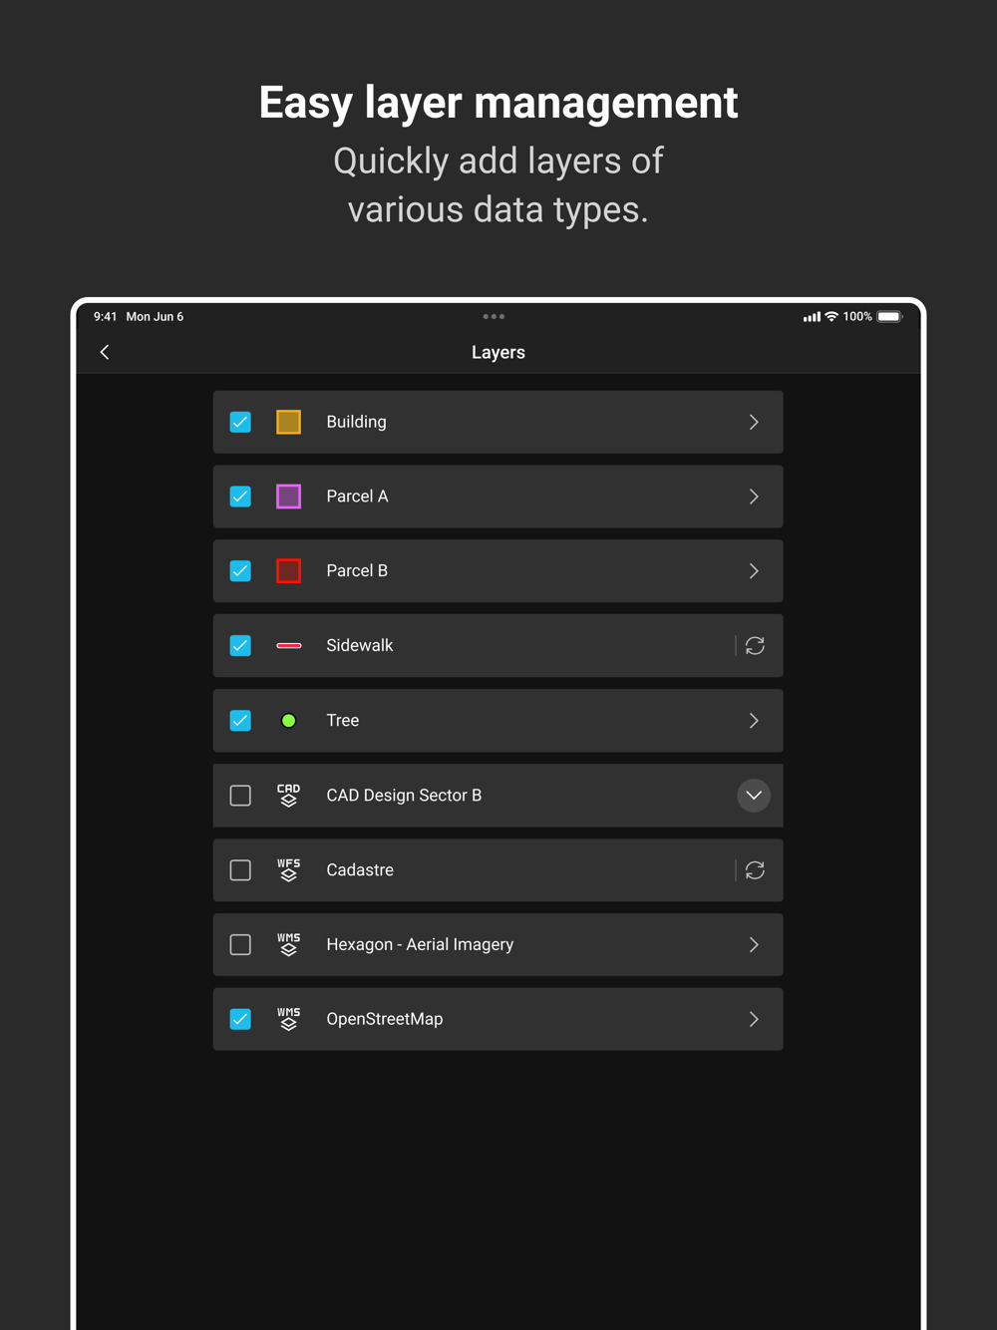Refresh the Sidewalk layer
997x1330 pixels.
coord(755,646)
